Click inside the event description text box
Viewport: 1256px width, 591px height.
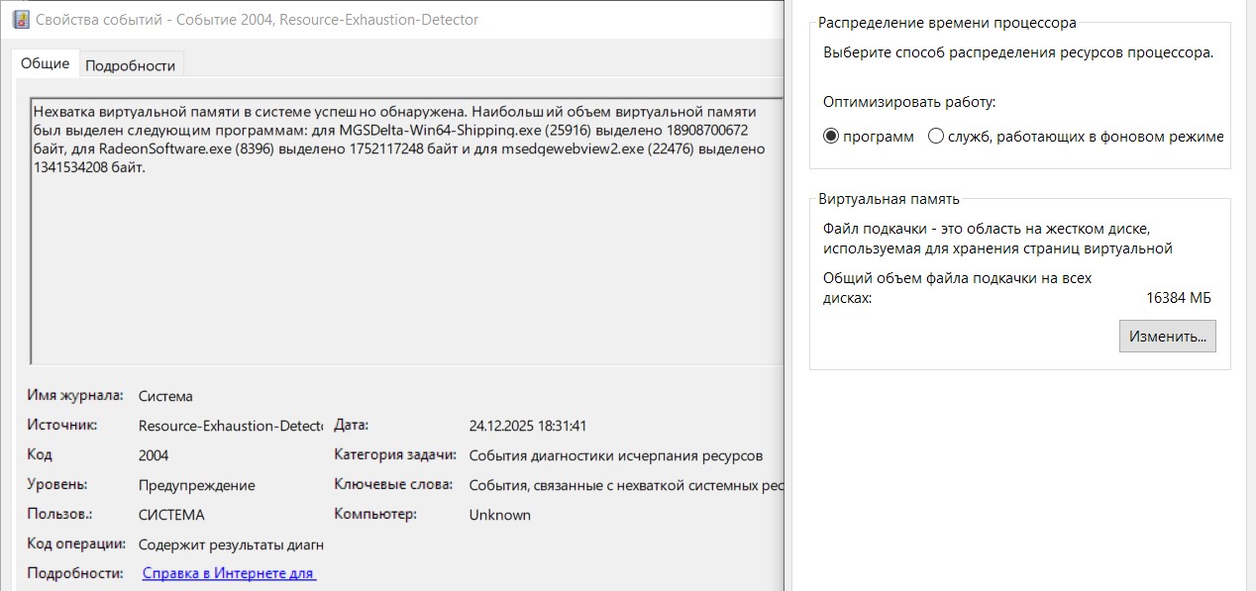tap(396, 257)
